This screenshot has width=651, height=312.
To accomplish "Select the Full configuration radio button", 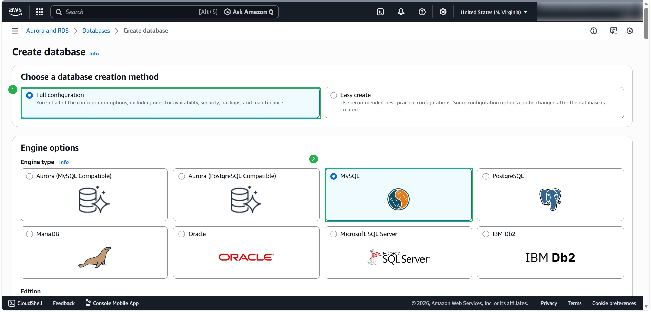I will (29, 95).
